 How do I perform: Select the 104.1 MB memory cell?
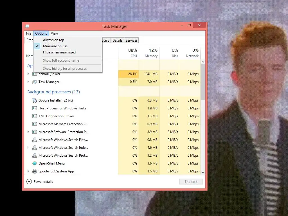tap(149, 74)
